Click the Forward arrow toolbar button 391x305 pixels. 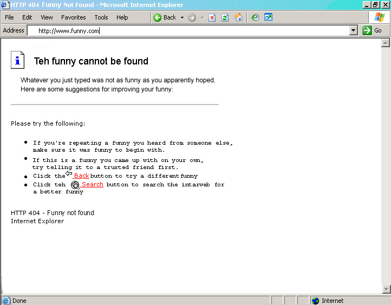click(192, 17)
